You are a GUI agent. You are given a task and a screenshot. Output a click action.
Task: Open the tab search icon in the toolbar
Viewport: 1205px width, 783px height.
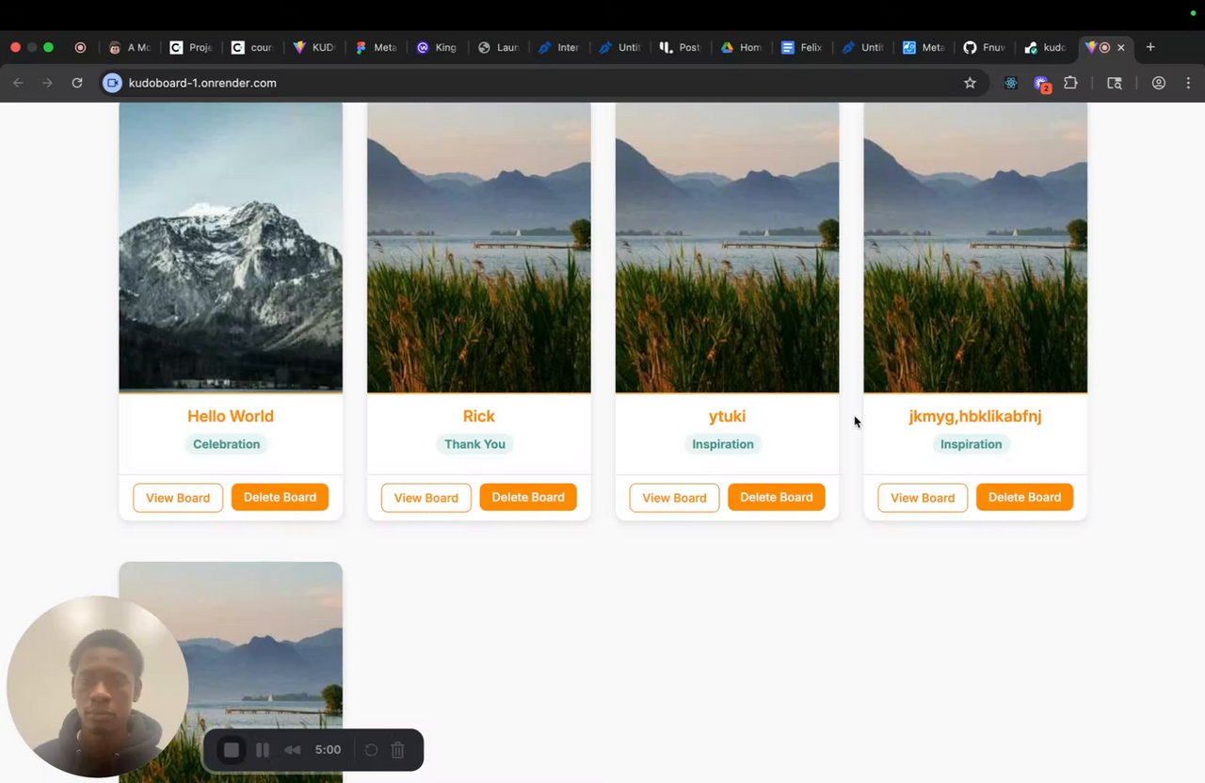click(1115, 83)
